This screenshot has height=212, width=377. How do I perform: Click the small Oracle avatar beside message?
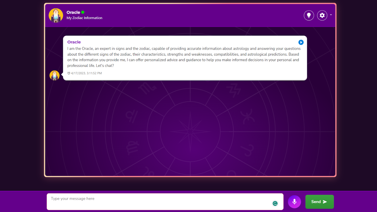coord(55,75)
